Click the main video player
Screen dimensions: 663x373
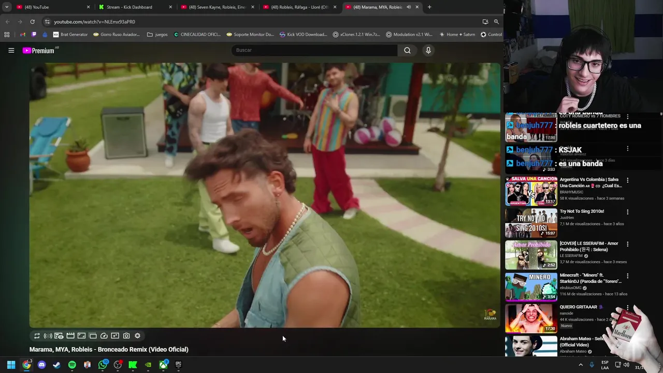pos(265,195)
